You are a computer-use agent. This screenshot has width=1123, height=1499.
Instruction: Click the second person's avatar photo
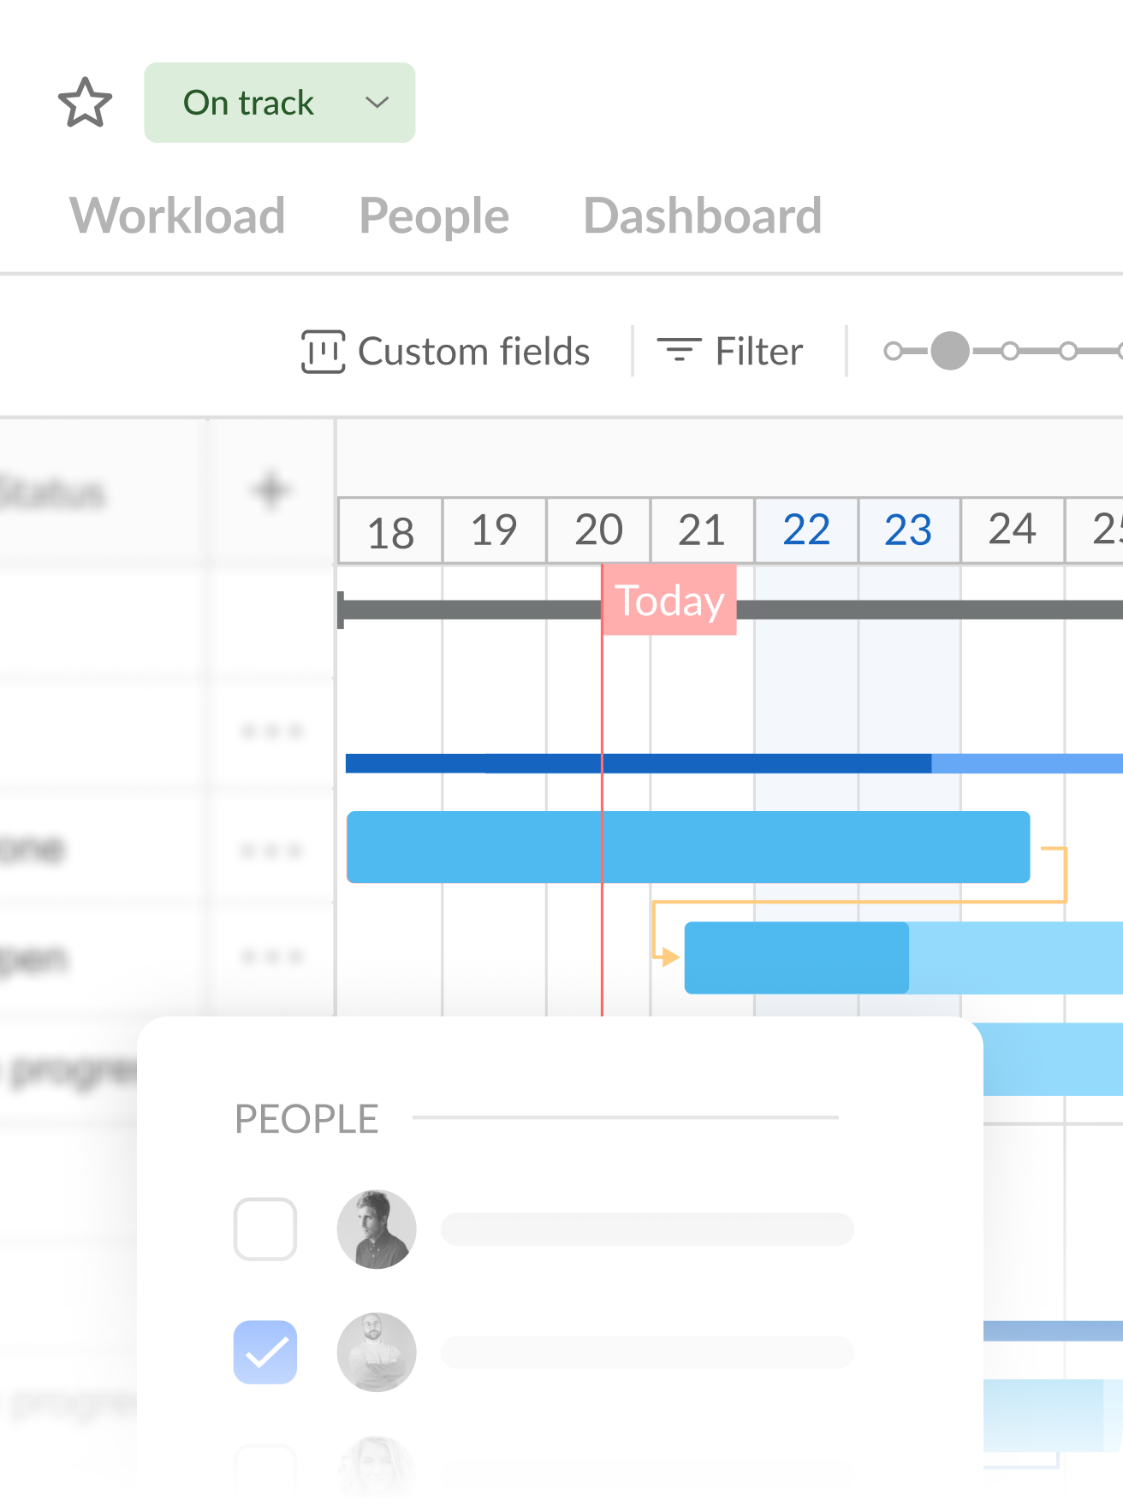377,1353
